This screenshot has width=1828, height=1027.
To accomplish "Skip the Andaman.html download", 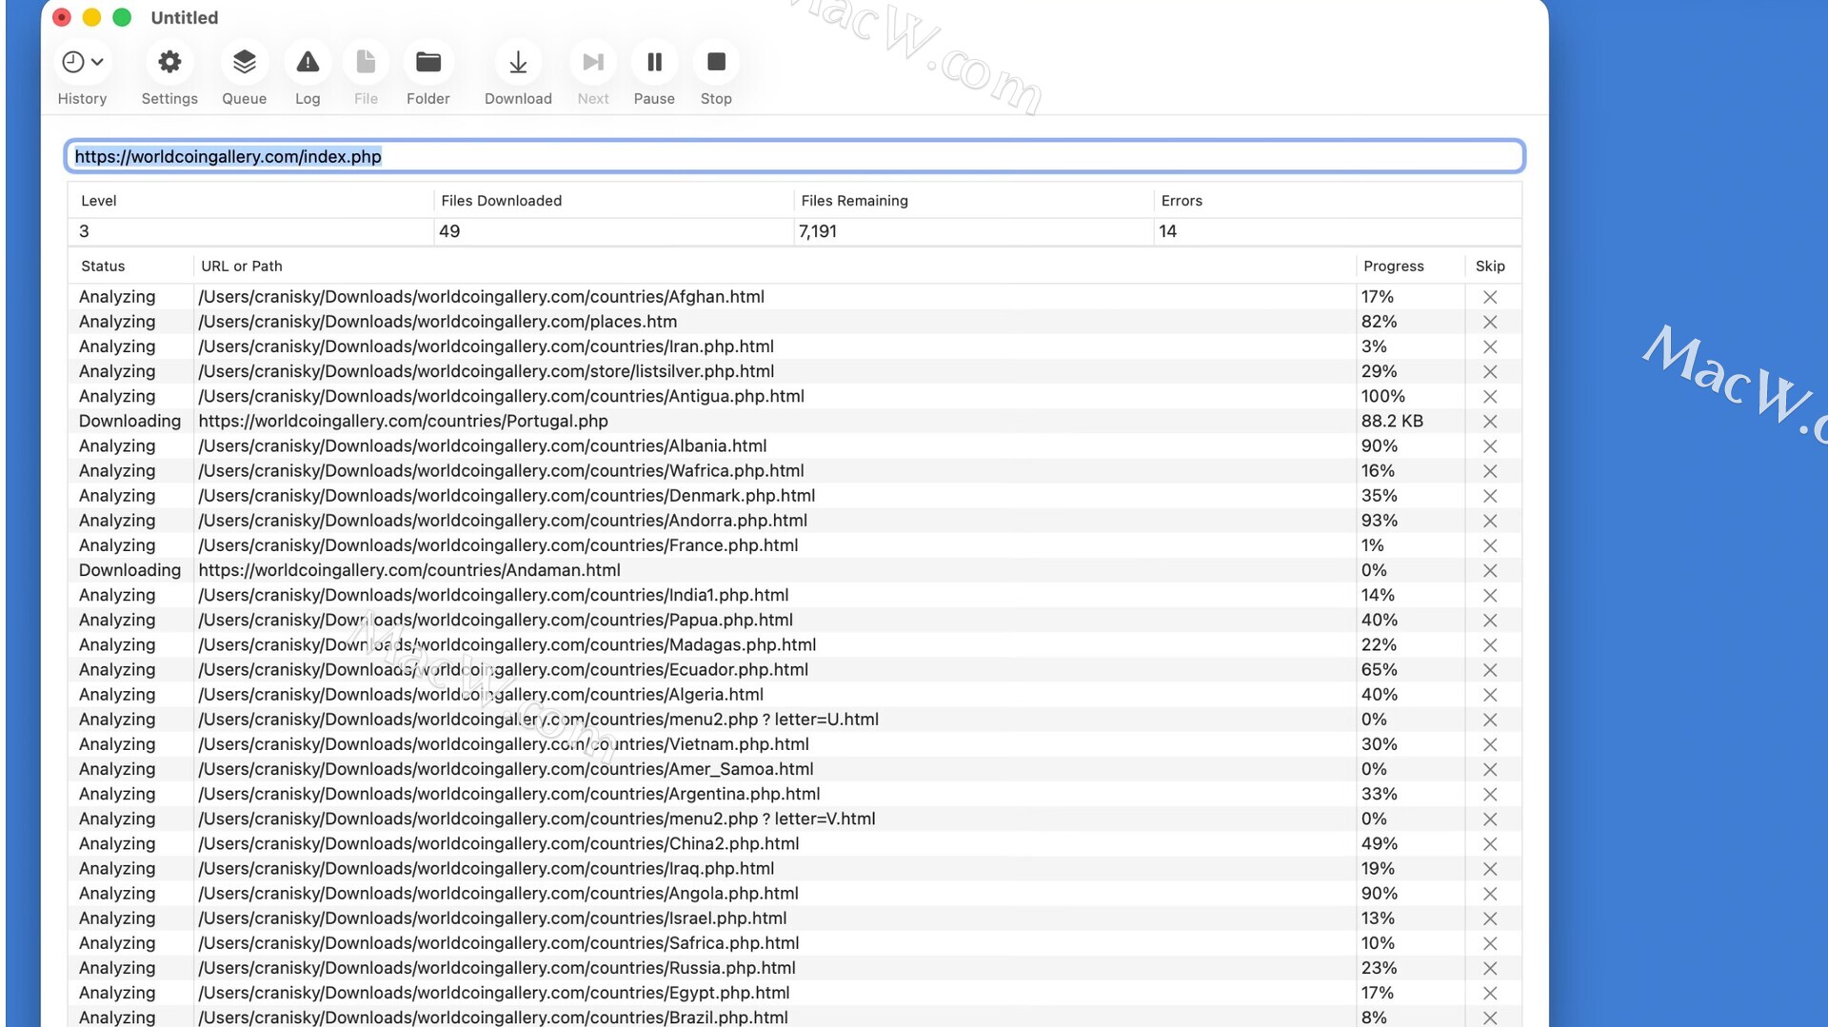I will pyautogui.click(x=1490, y=570).
